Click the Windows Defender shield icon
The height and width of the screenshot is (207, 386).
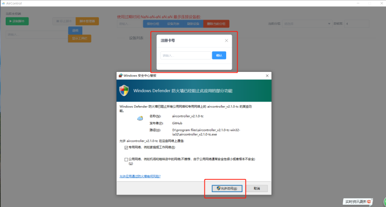(124, 91)
